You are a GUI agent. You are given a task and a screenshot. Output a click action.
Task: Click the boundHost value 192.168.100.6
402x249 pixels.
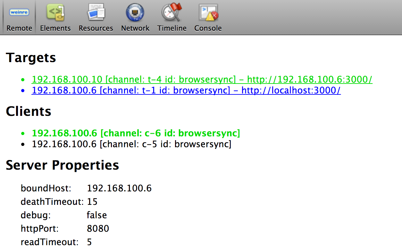[x=119, y=188]
